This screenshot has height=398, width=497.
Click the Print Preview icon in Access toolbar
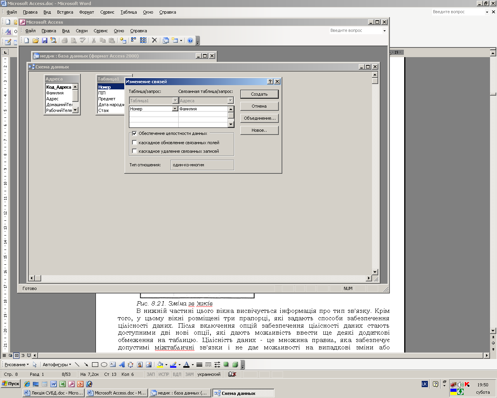[73, 40]
